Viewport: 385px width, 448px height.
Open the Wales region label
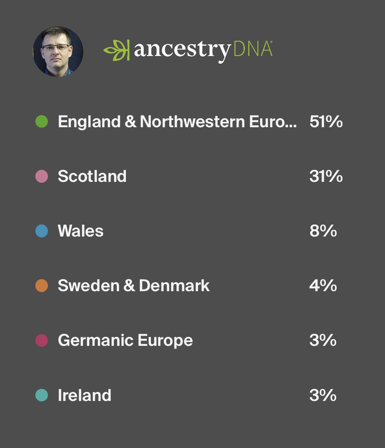coord(81,231)
